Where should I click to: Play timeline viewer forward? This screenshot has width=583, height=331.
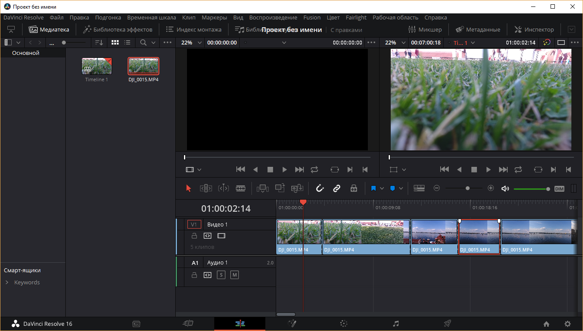[489, 170]
